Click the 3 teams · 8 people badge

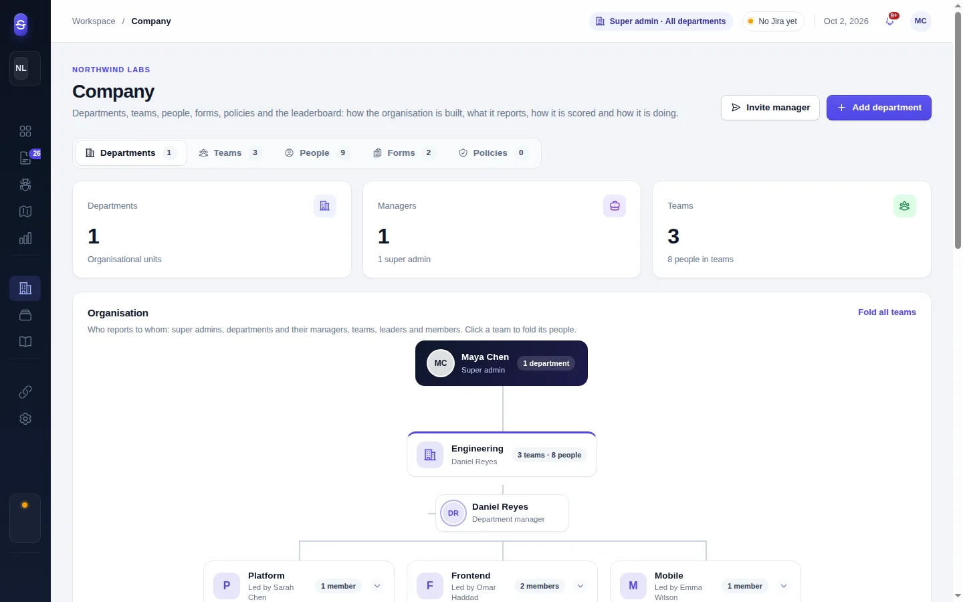[x=549, y=456]
